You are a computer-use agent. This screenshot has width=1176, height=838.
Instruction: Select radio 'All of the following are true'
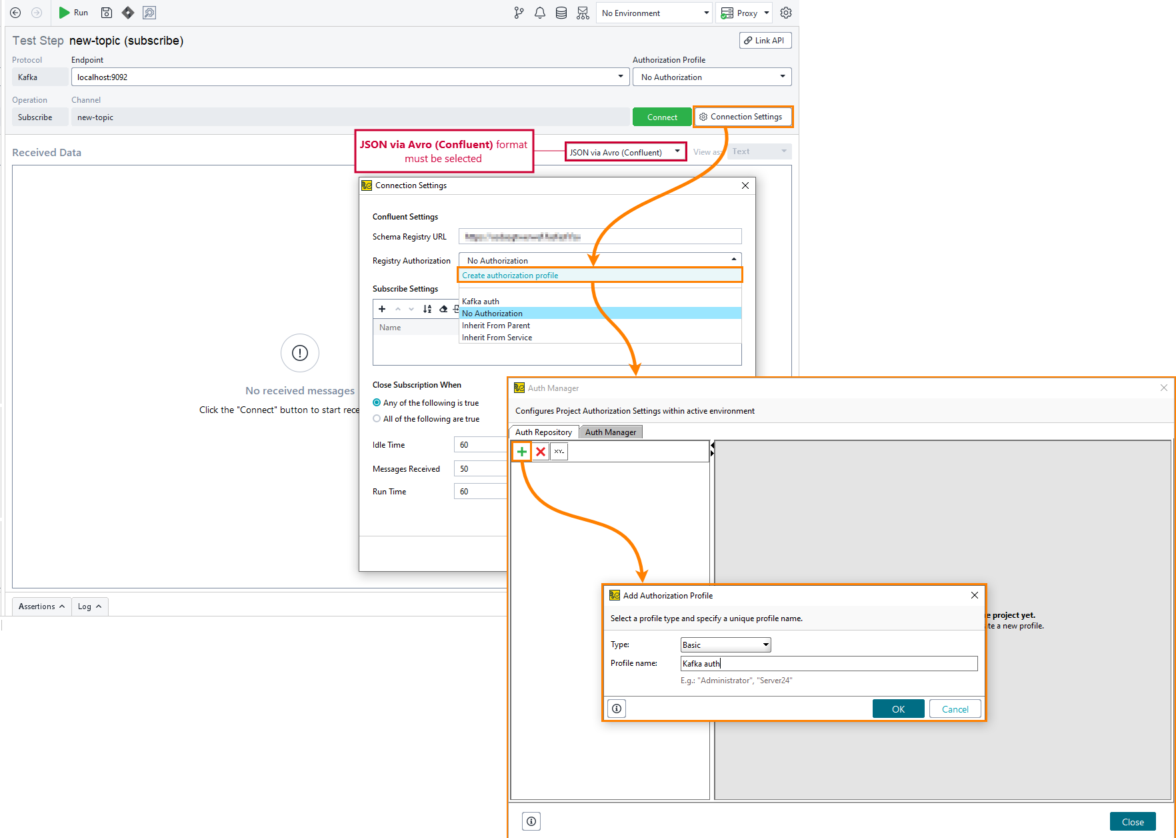click(x=377, y=418)
